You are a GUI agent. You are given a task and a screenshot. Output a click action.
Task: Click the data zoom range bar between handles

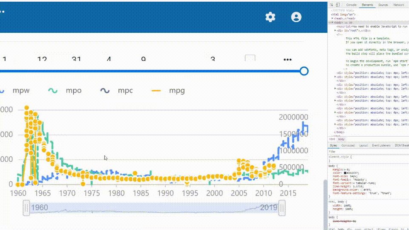[154, 208]
